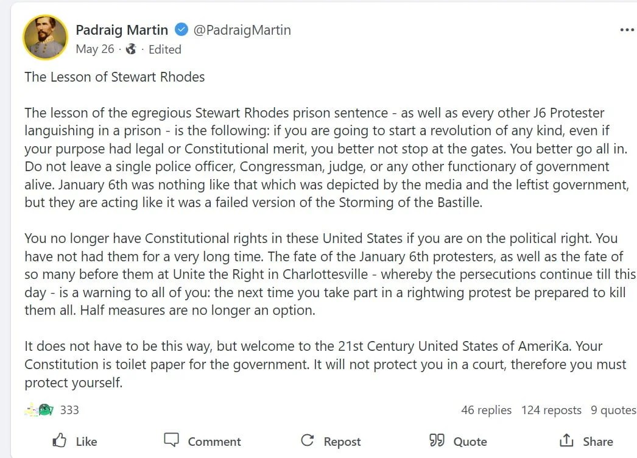Click the reaction emoji icons cluster
This screenshot has width=637, height=458.
[40, 410]
